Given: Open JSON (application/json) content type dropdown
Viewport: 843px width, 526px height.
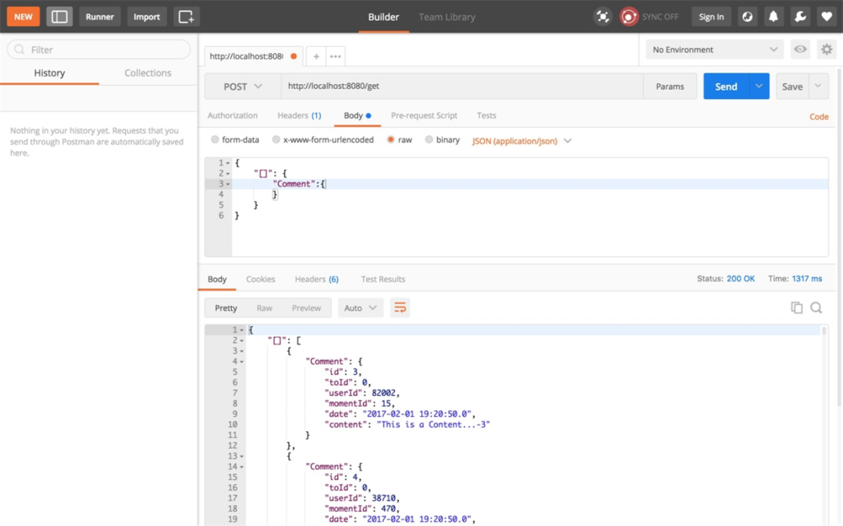Looking at the screenshot, I should (521, 140).
